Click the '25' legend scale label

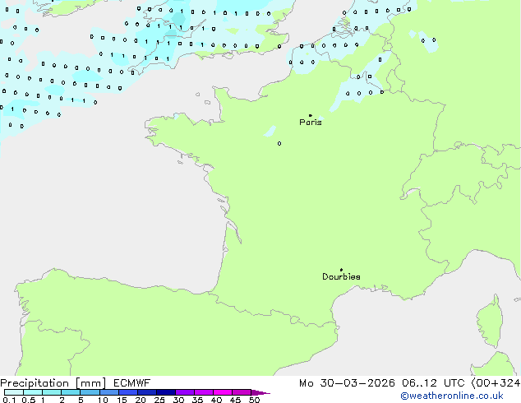point(159,400)
